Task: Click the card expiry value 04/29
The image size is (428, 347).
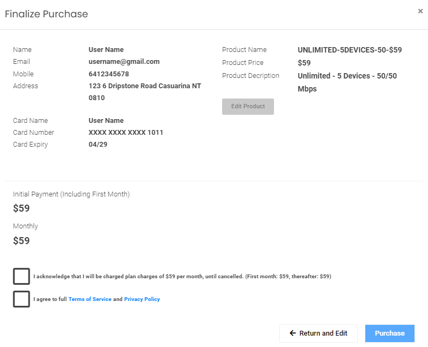Action: pyautogui.click(x=98, y=145)
